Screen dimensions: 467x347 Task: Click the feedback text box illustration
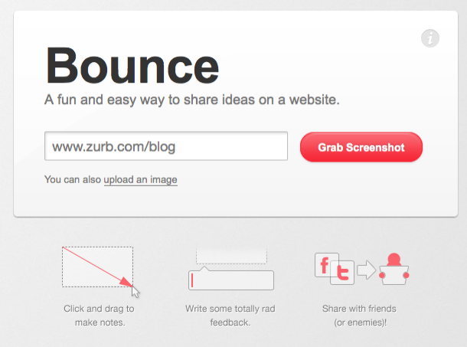coord(231,280)
